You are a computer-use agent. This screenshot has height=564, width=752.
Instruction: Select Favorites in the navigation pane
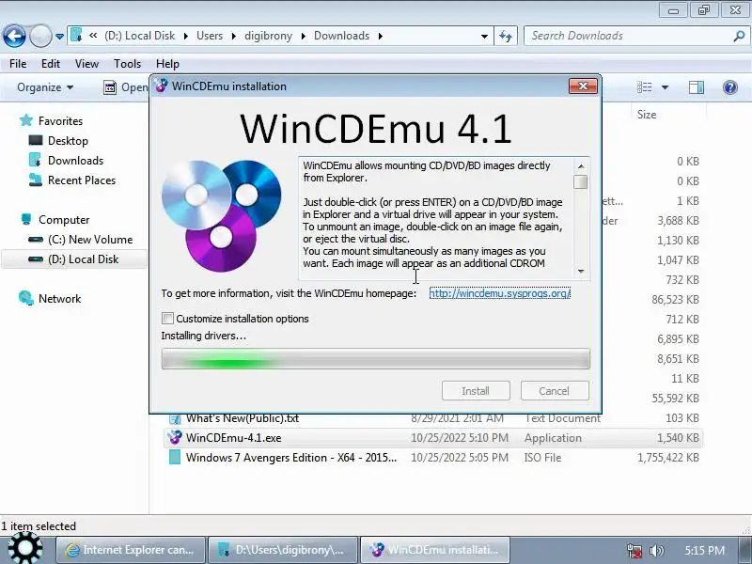coord(60,121)
